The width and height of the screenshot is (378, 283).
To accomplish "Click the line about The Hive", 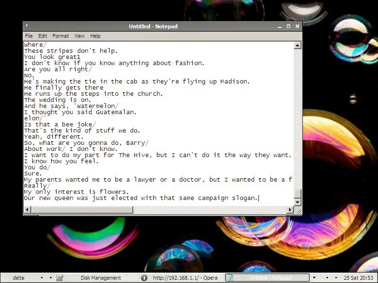I will point(158,155).
